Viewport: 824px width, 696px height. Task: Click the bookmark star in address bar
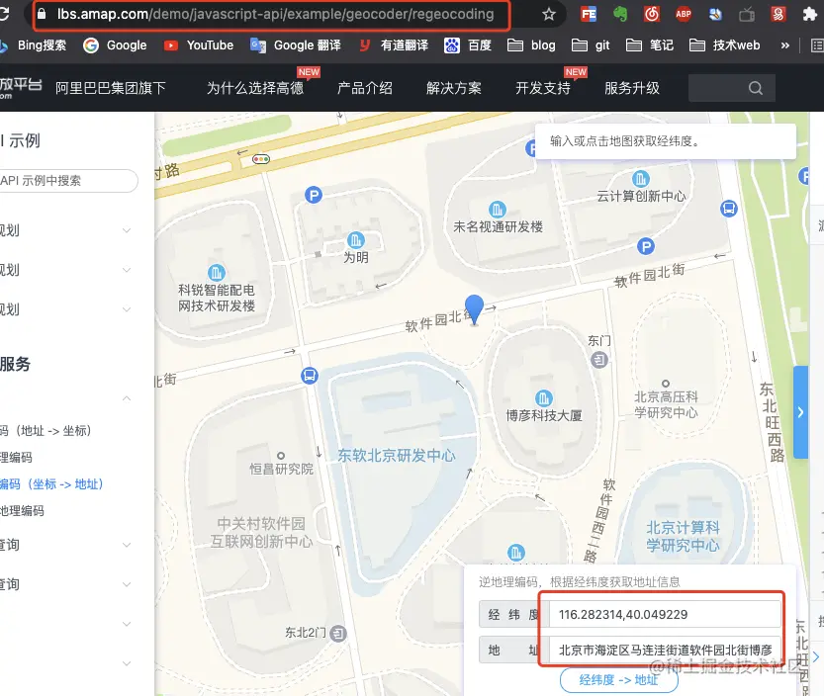549,14
